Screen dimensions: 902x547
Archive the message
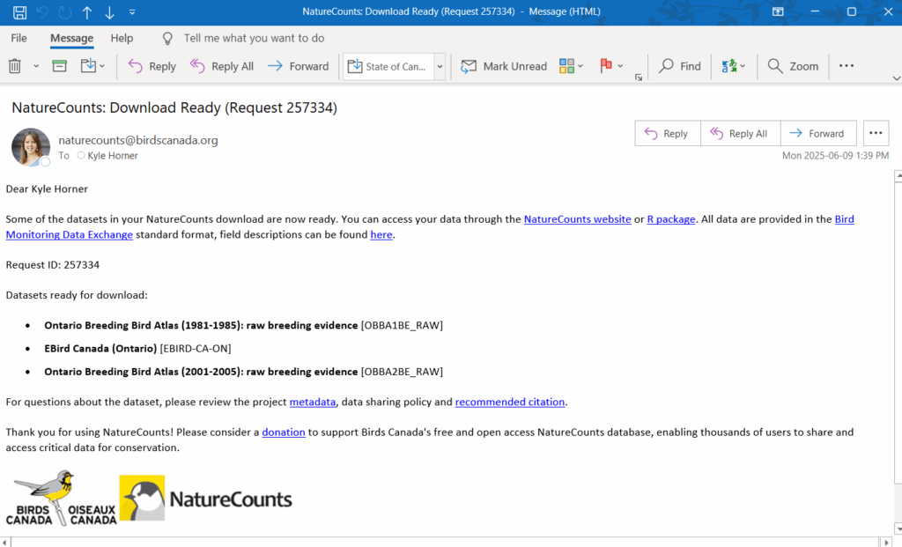(59, 66)
